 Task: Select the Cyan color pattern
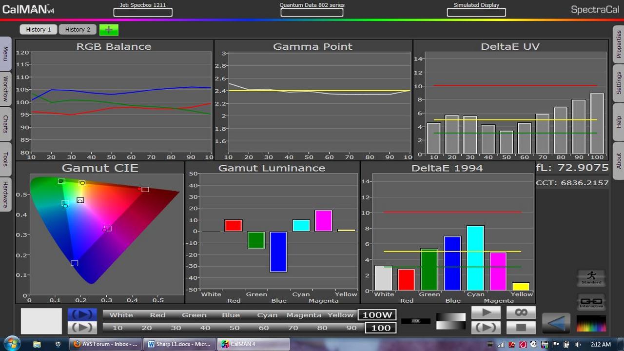[x=267, y=315]
